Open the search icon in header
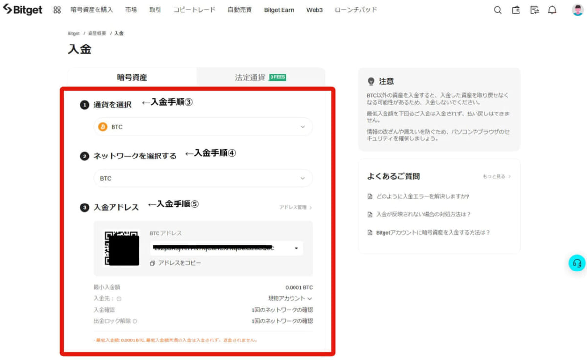This screenshot has height=362, width=587. (x=497, y=10)
